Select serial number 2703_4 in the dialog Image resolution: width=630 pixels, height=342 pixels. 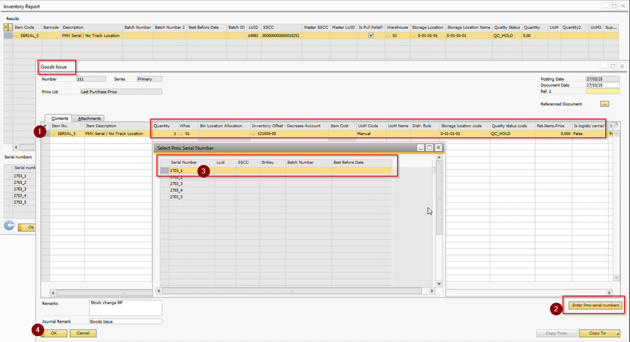click(176, 190)
